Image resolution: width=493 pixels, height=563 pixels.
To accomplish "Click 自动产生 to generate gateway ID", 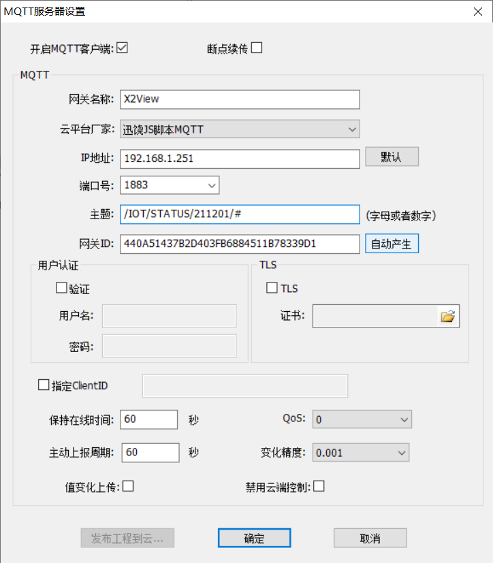I will (x=392, y=244).
